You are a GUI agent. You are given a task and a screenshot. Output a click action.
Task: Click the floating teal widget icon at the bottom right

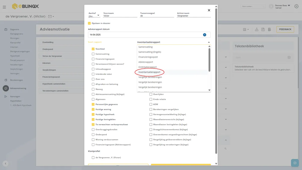click(x=295, y=163)
